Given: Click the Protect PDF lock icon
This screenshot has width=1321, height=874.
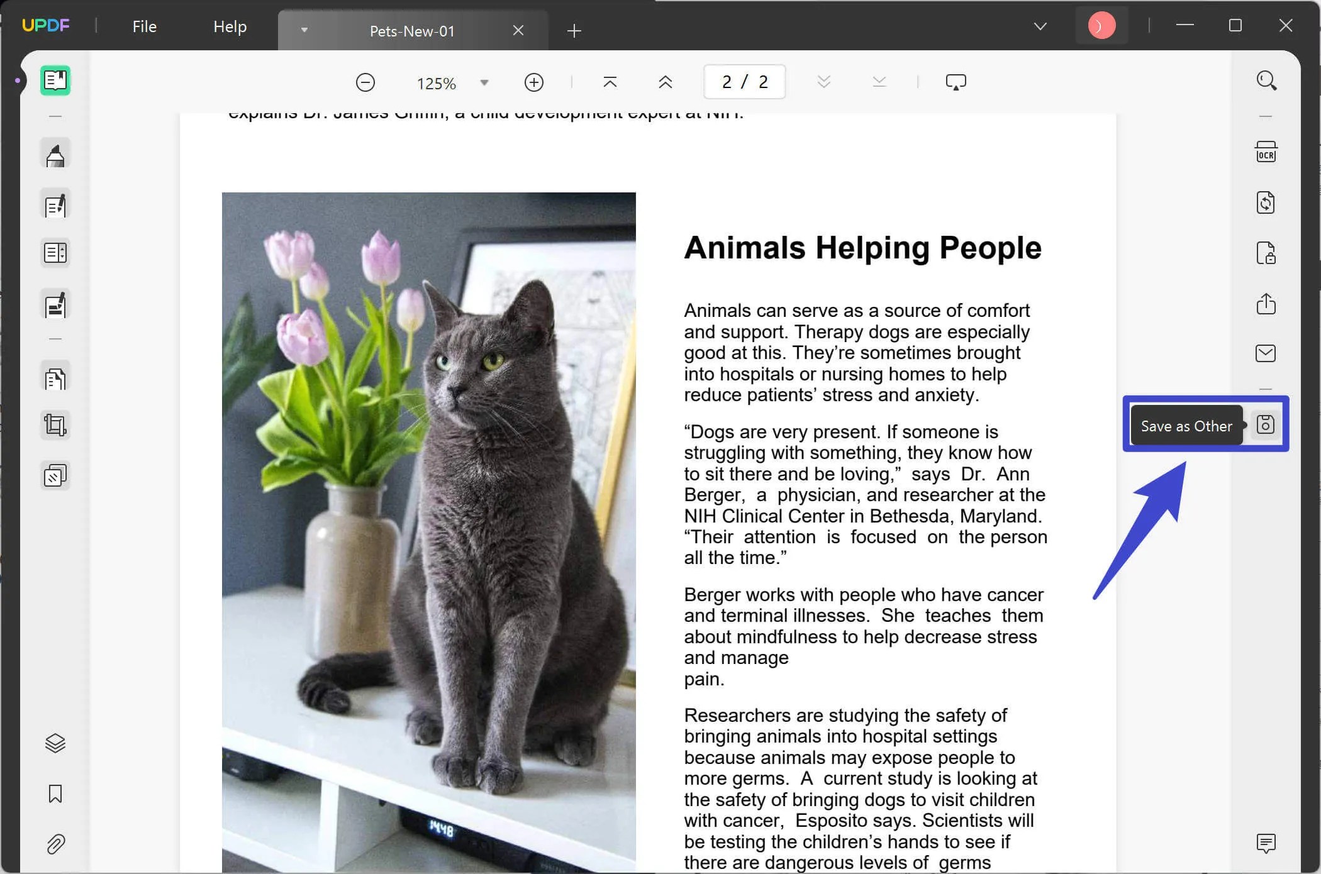Looking at the screenshot, I should [x=1266, y=253].
